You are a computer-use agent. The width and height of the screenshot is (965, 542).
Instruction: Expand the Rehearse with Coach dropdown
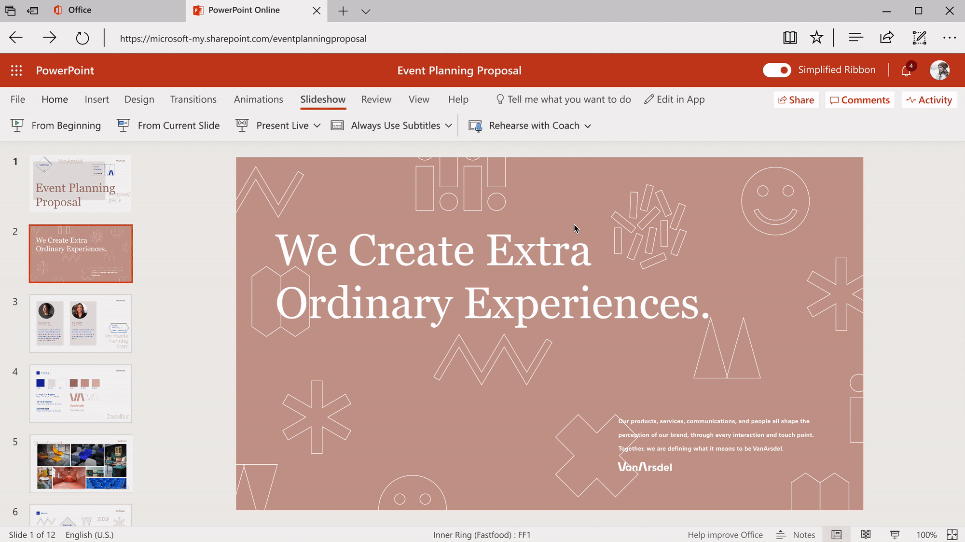point(587,125)
